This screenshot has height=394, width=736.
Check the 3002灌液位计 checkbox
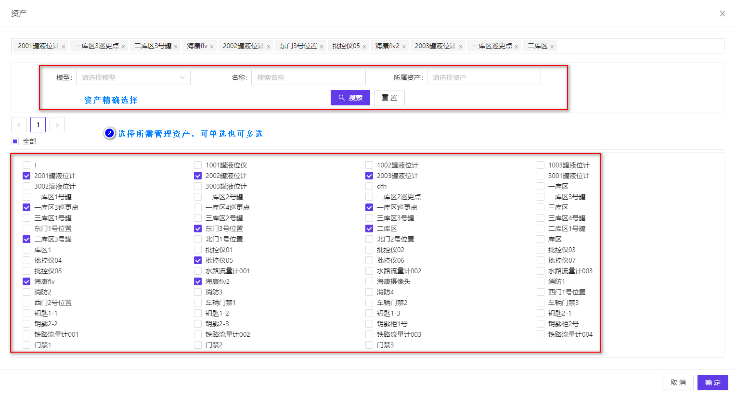click(x=26, y=186)
